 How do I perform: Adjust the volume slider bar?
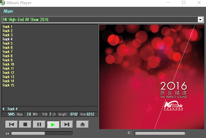click(x=160, y=133)
